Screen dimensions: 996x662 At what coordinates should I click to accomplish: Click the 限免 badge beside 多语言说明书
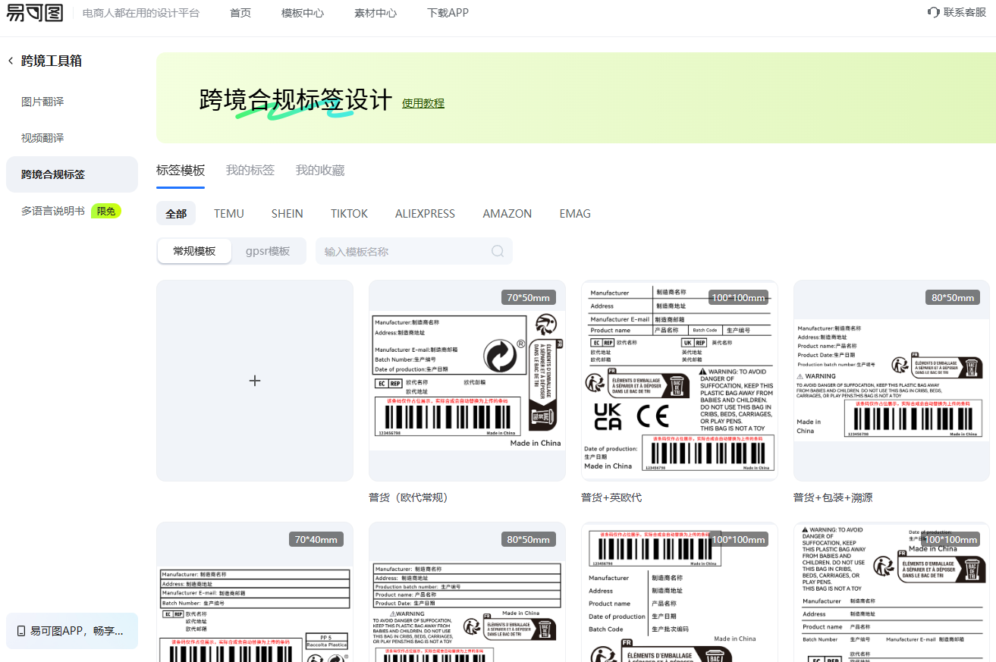[106, 211]
